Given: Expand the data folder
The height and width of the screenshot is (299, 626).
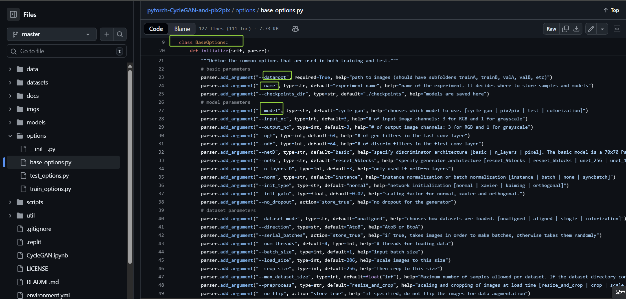Looking at the screenshot, I should [10, 69].
